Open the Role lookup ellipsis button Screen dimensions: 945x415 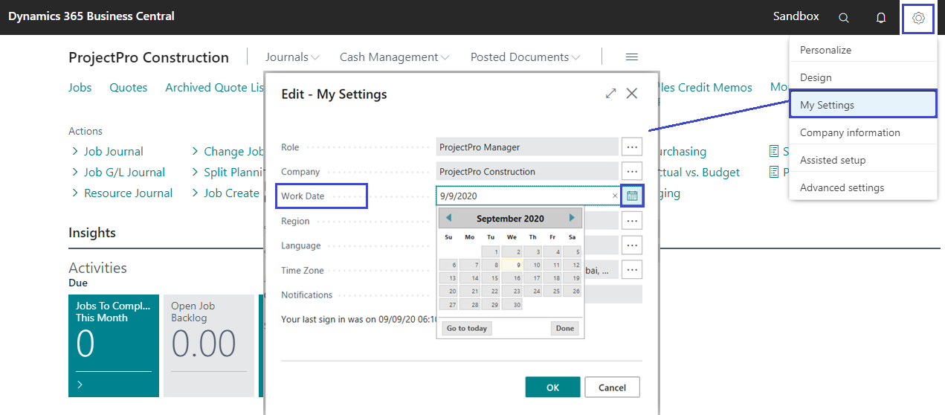[x=631, y=147]
